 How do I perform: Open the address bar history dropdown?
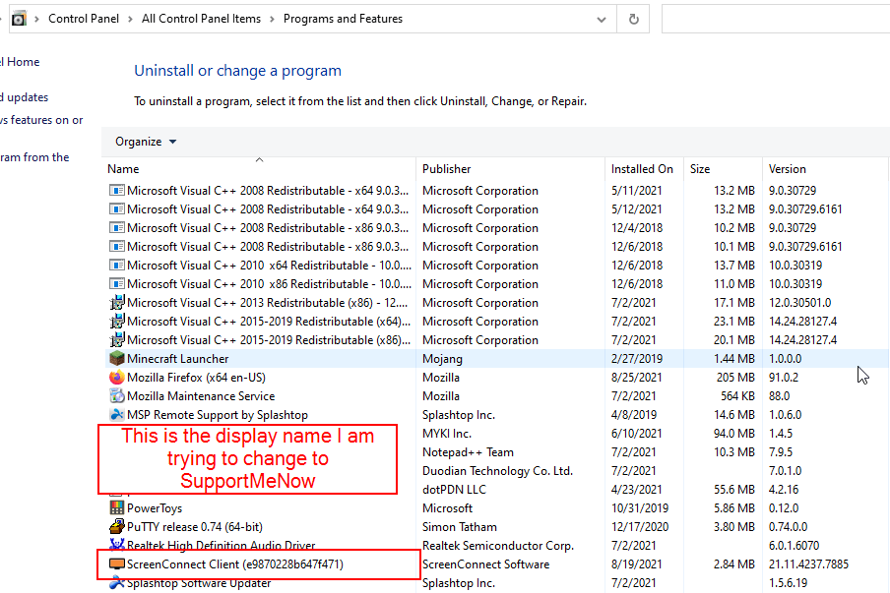coord(602,20)
